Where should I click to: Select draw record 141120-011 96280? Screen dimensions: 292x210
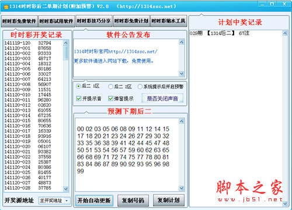click(x=28, y=100)
